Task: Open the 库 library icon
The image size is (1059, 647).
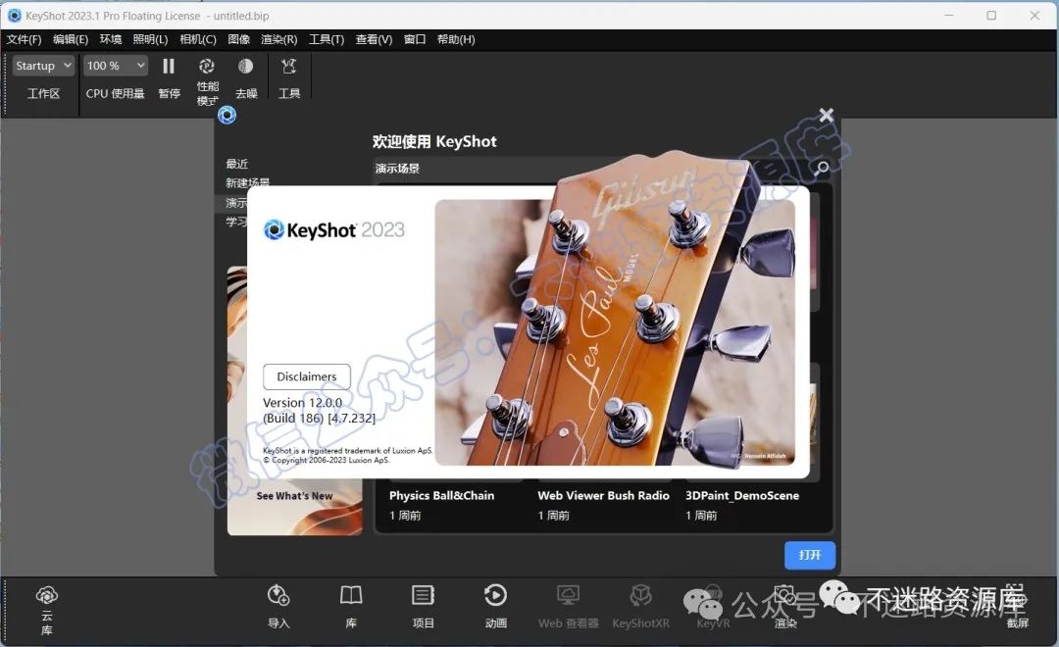Action: pyautogui.click(x=351, y=596)
